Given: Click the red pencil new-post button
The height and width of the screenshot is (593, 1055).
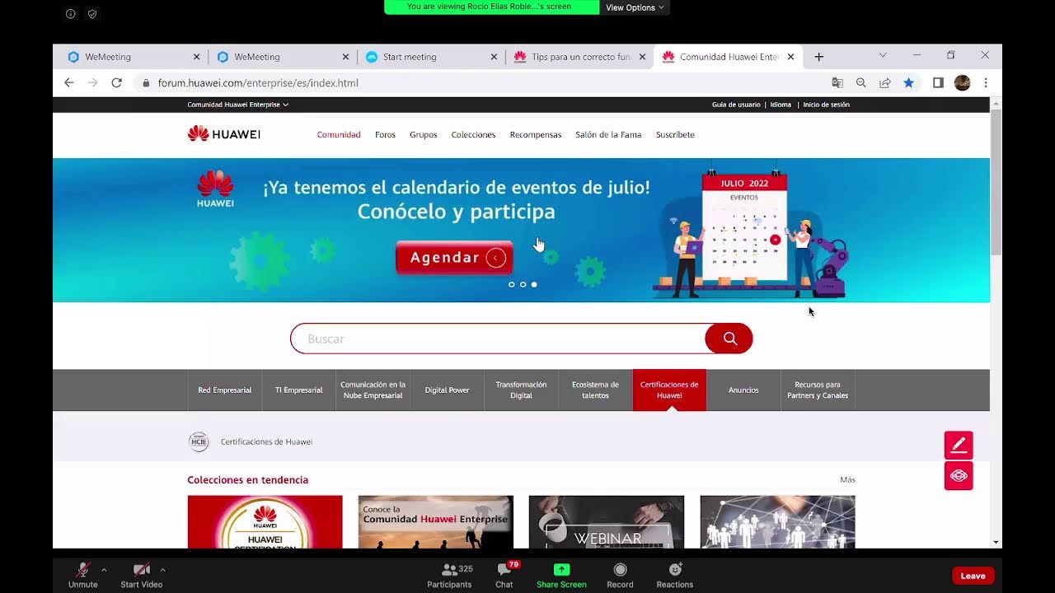Looking at the screenshot, I should 959,445.
